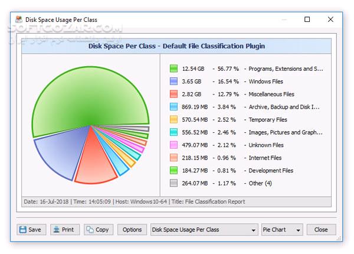Image resolution: width=354 pixels, height=254 pixels.
Task: Click the '184.27 MB' size value
Action: pos(195,171)
